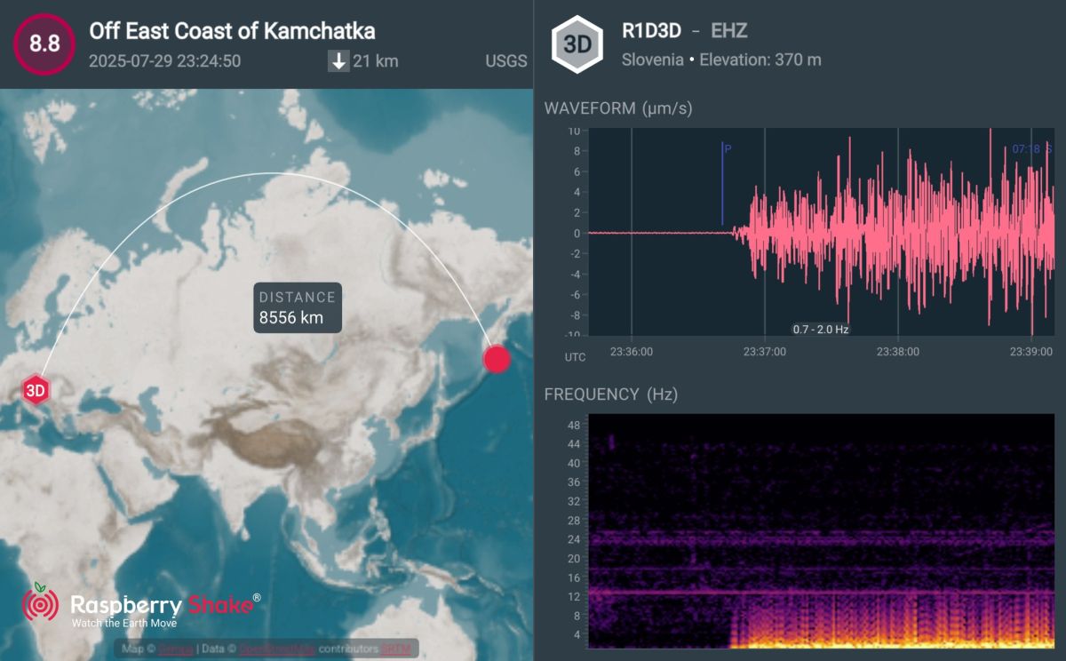
Task: Click the 3D station hexagon in header
Action: 577,44
